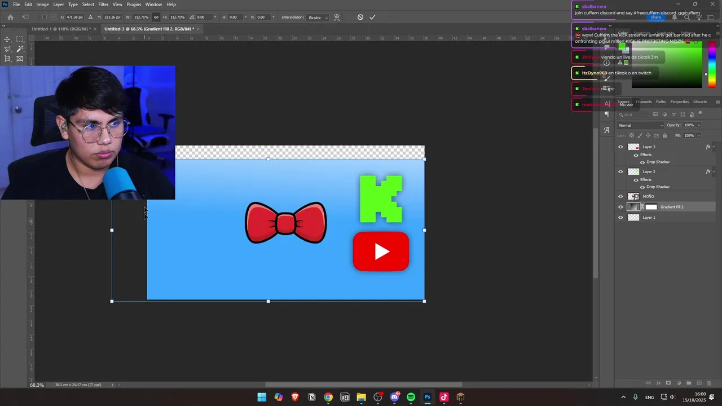Open the Layers panel menu

pyautogui.click(x=717, y=102)
